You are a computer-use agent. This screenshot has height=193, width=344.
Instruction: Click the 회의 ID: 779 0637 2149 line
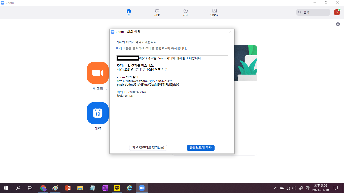(x=131, y=92)
